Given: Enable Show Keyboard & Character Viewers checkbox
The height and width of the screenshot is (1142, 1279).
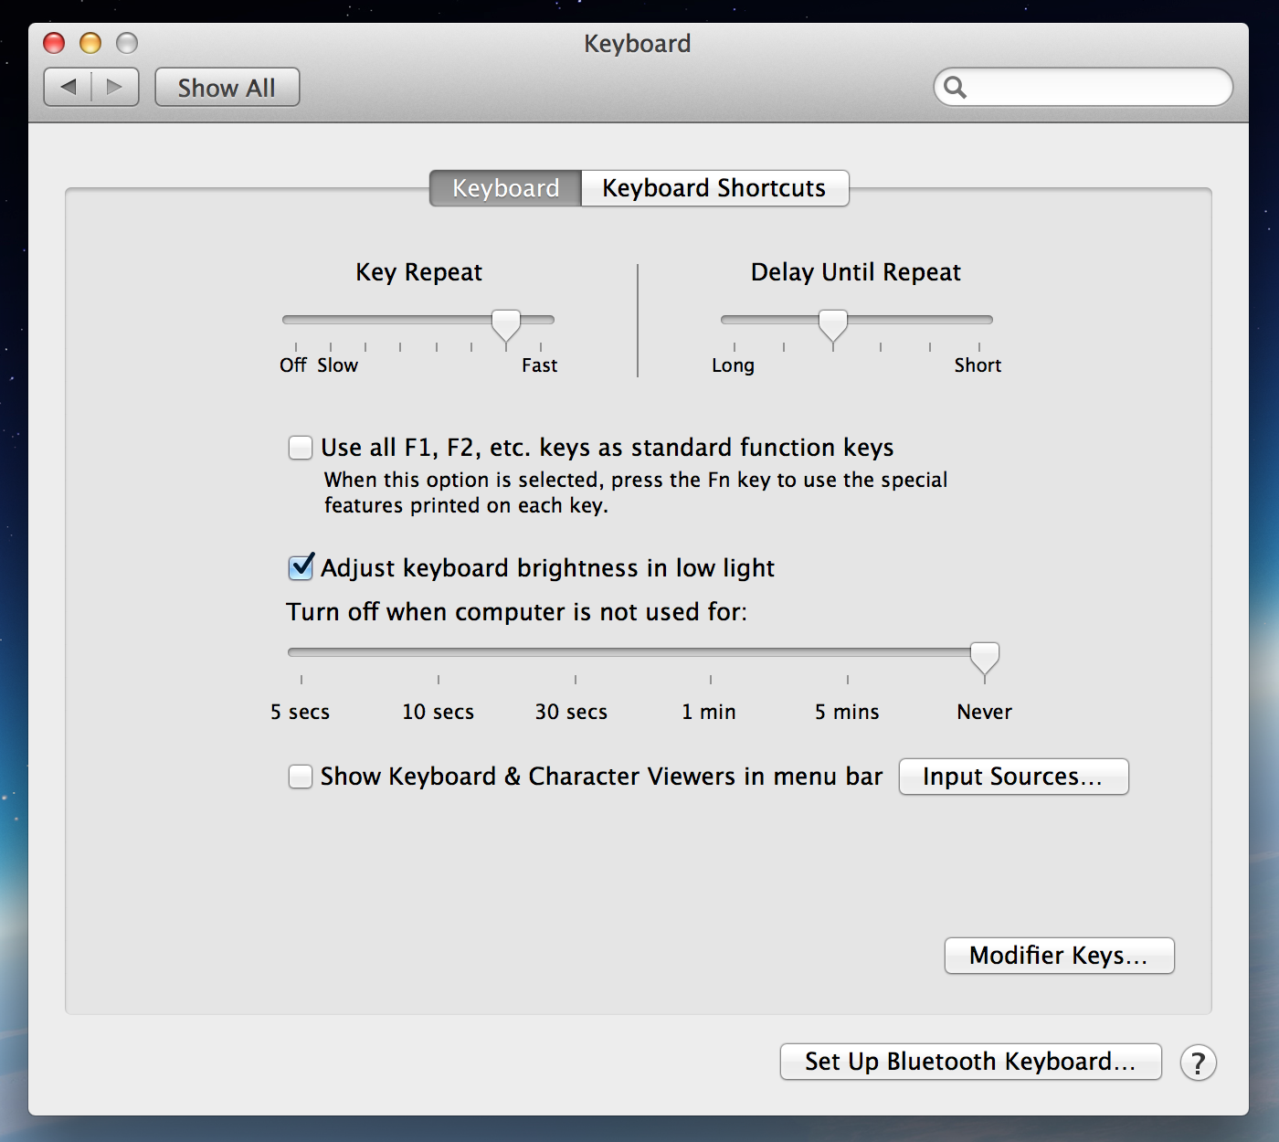Looking at the screenshot, I should point(301,777).
